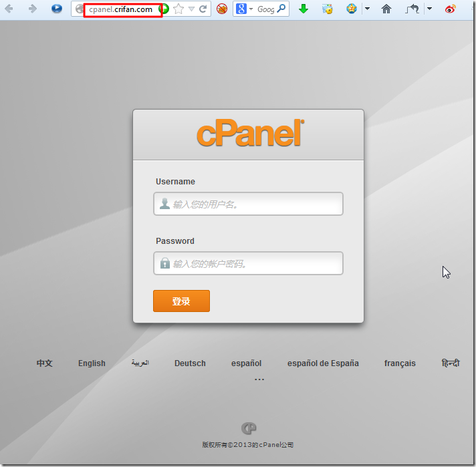The height and width of the screenshot is (467, 476).
Task: Switch language to français
Action: point(400,363)
